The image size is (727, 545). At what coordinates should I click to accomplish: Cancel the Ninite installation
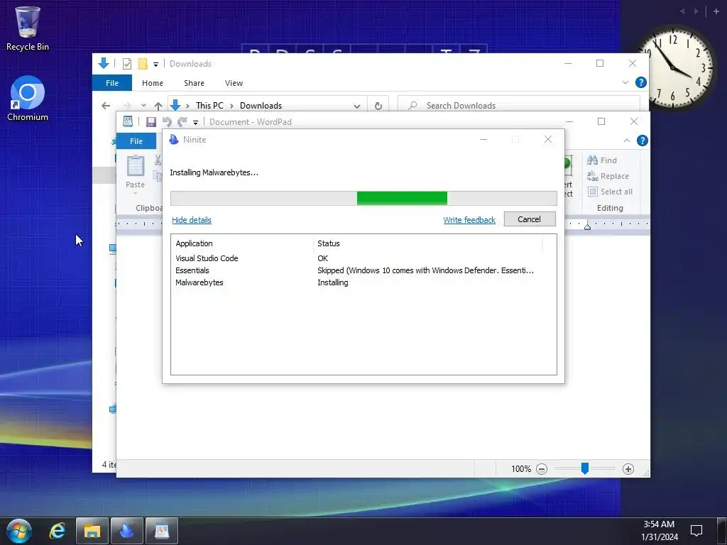pos(530,219)
